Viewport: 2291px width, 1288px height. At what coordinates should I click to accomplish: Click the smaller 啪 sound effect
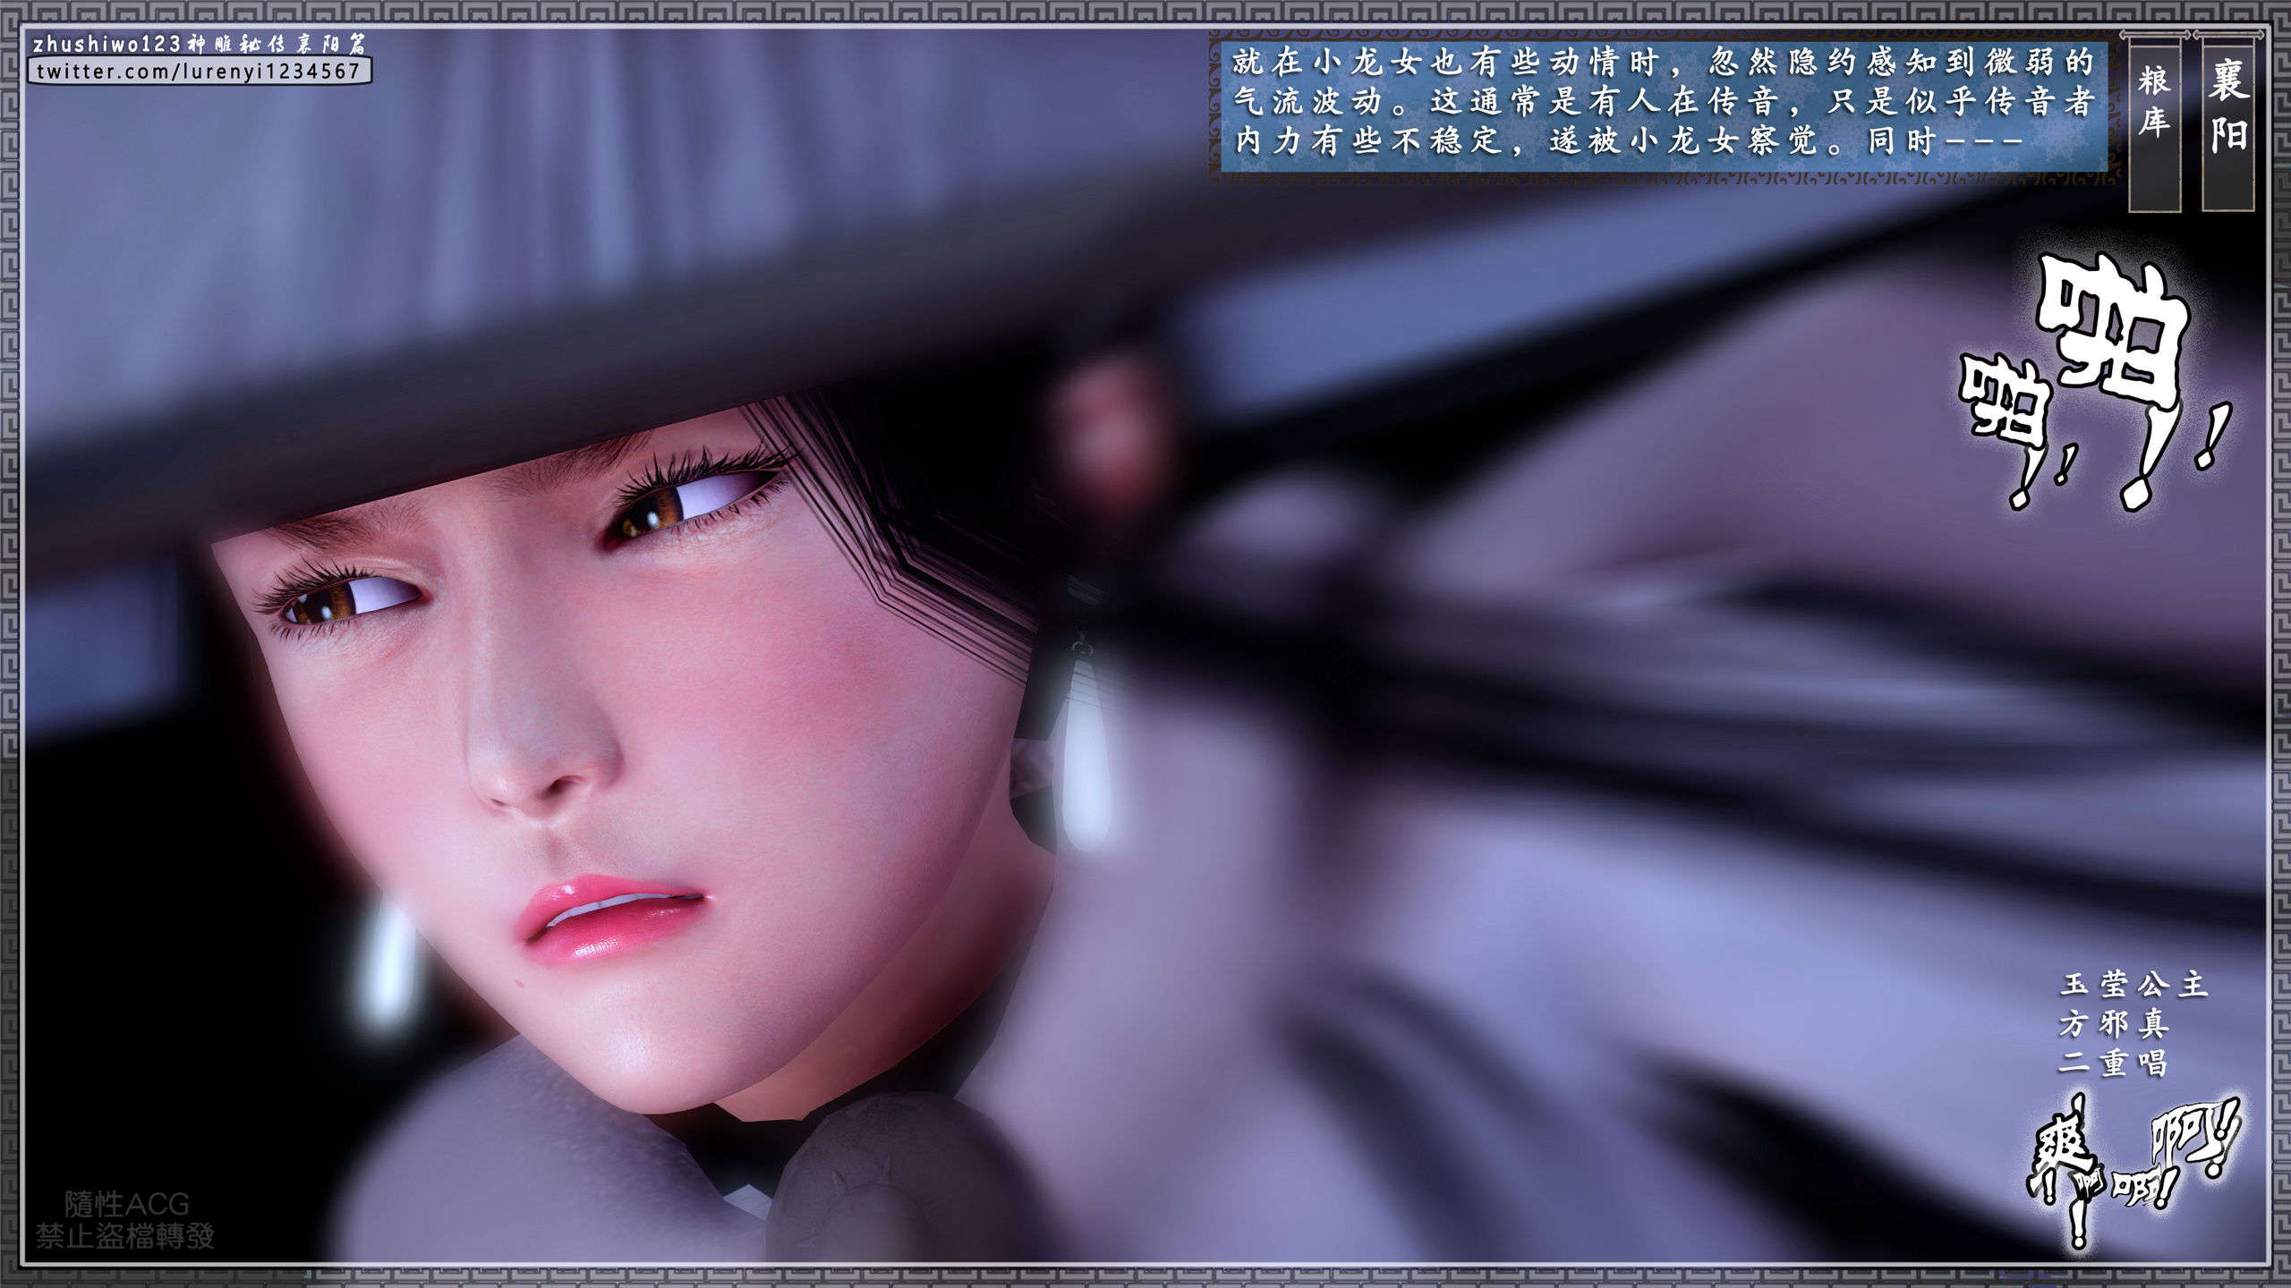pos(2005,401)
